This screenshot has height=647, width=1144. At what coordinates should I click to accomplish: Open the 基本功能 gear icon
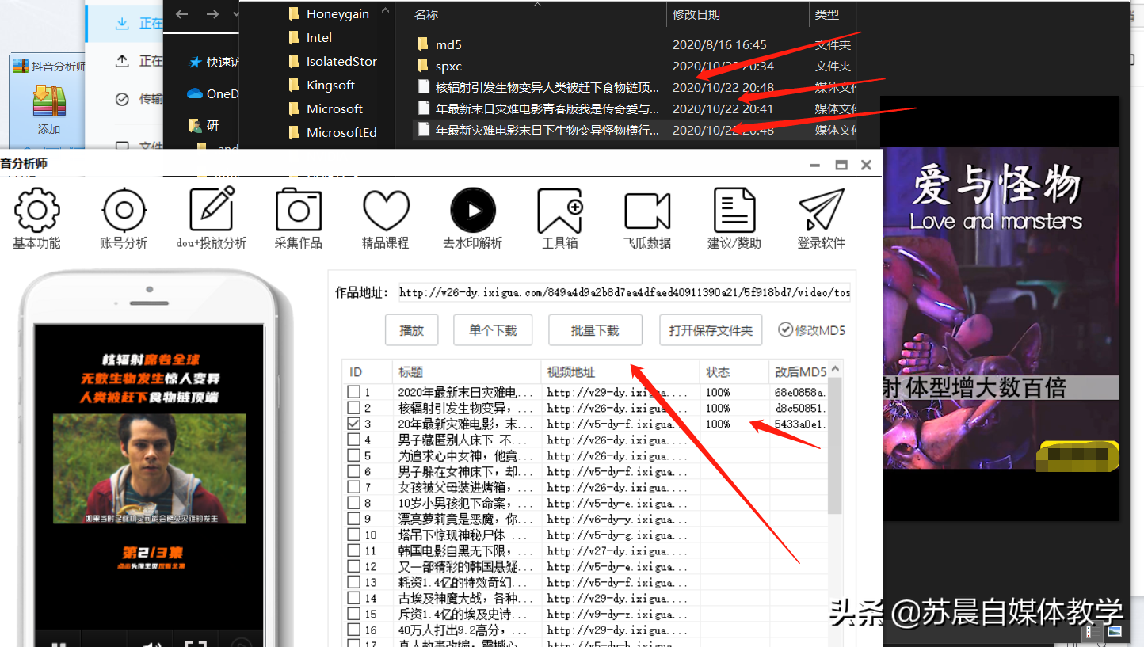tap(36, 210)
